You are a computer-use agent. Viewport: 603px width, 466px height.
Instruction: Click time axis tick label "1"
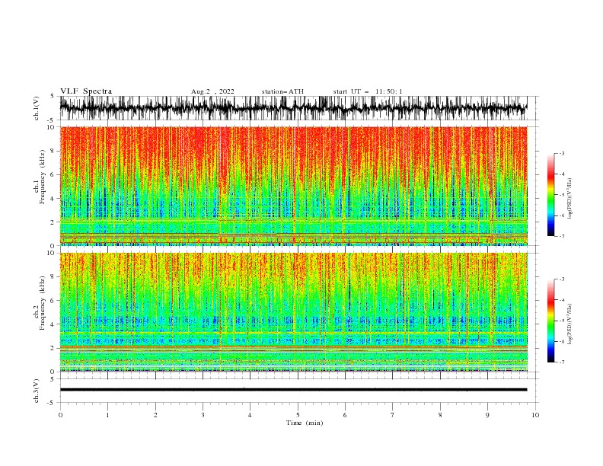click(x=107, y=415)
